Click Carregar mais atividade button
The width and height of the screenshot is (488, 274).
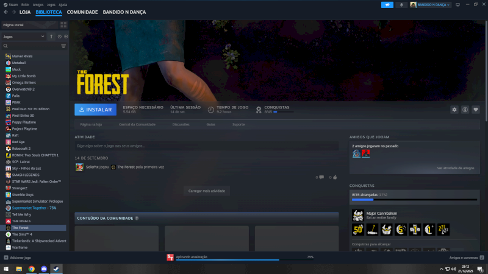tap(207, 191)
